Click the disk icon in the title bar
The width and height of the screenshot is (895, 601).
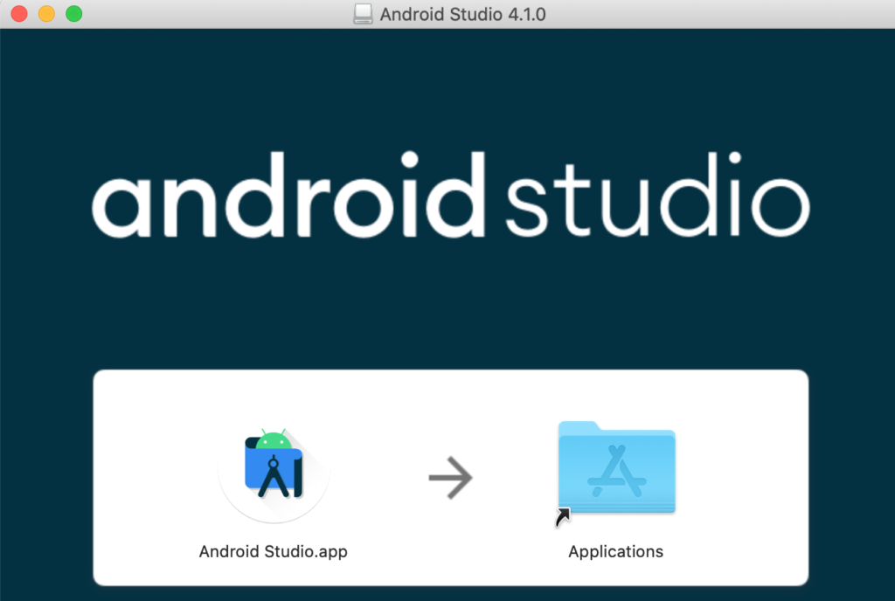pos(363,14)
